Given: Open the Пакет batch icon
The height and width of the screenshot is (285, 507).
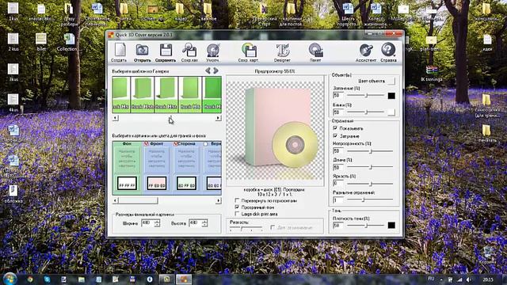Looking at the screenshot, I should [315, 52].
